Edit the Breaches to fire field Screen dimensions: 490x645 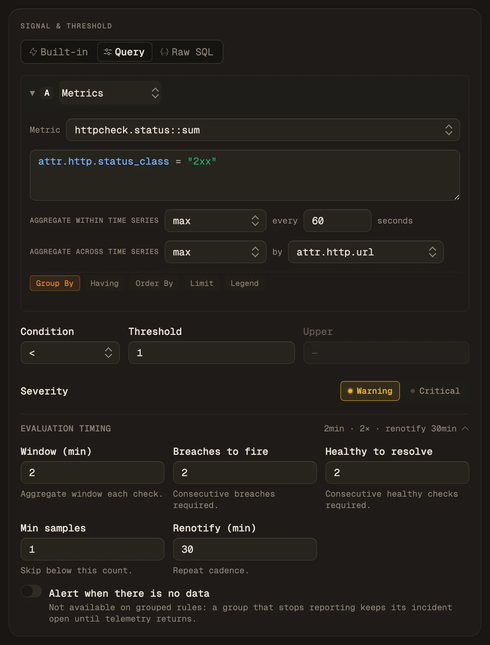pos(245,473)
